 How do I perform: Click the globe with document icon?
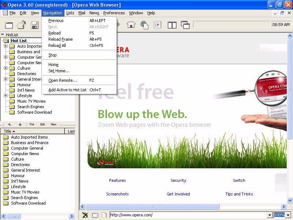point(144,25)
